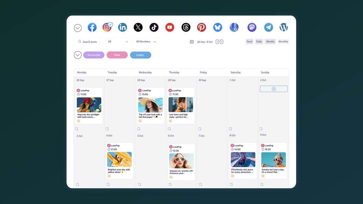Screen dimensions: 363x204
Task: Click 'Effortlessly chic jeans' caption
Action: coord(243,171)
